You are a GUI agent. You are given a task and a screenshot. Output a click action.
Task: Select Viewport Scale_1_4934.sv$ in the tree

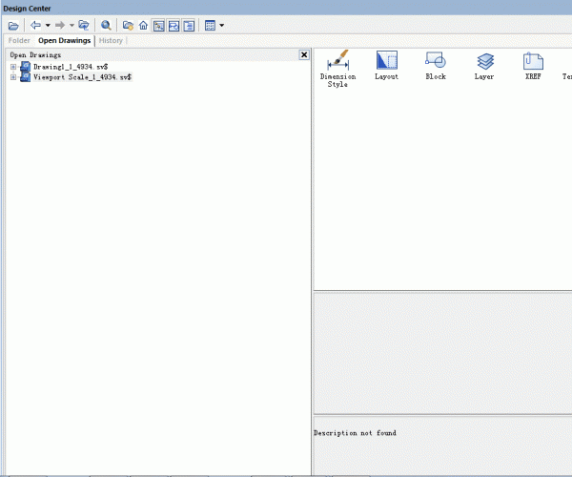[82, 77]
